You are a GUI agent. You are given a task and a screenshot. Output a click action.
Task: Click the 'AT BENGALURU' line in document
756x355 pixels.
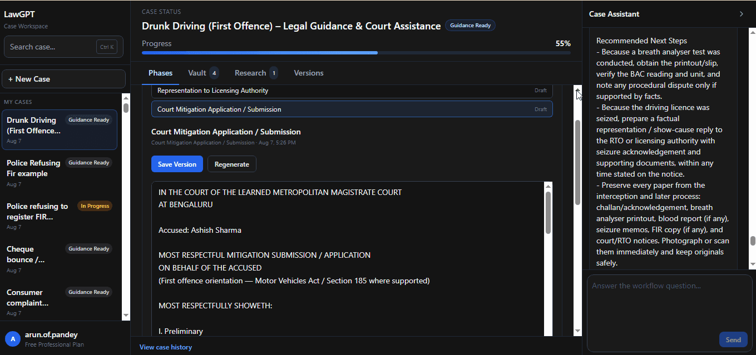[185, 204]
